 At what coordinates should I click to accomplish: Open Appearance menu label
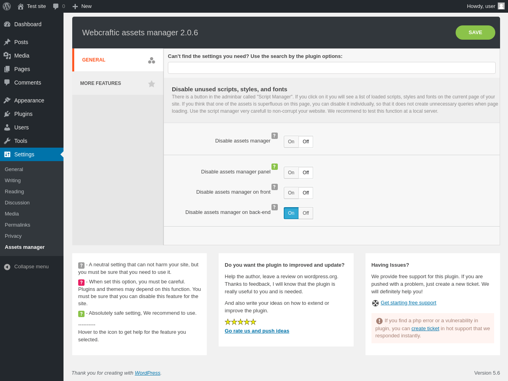(29, 100)
